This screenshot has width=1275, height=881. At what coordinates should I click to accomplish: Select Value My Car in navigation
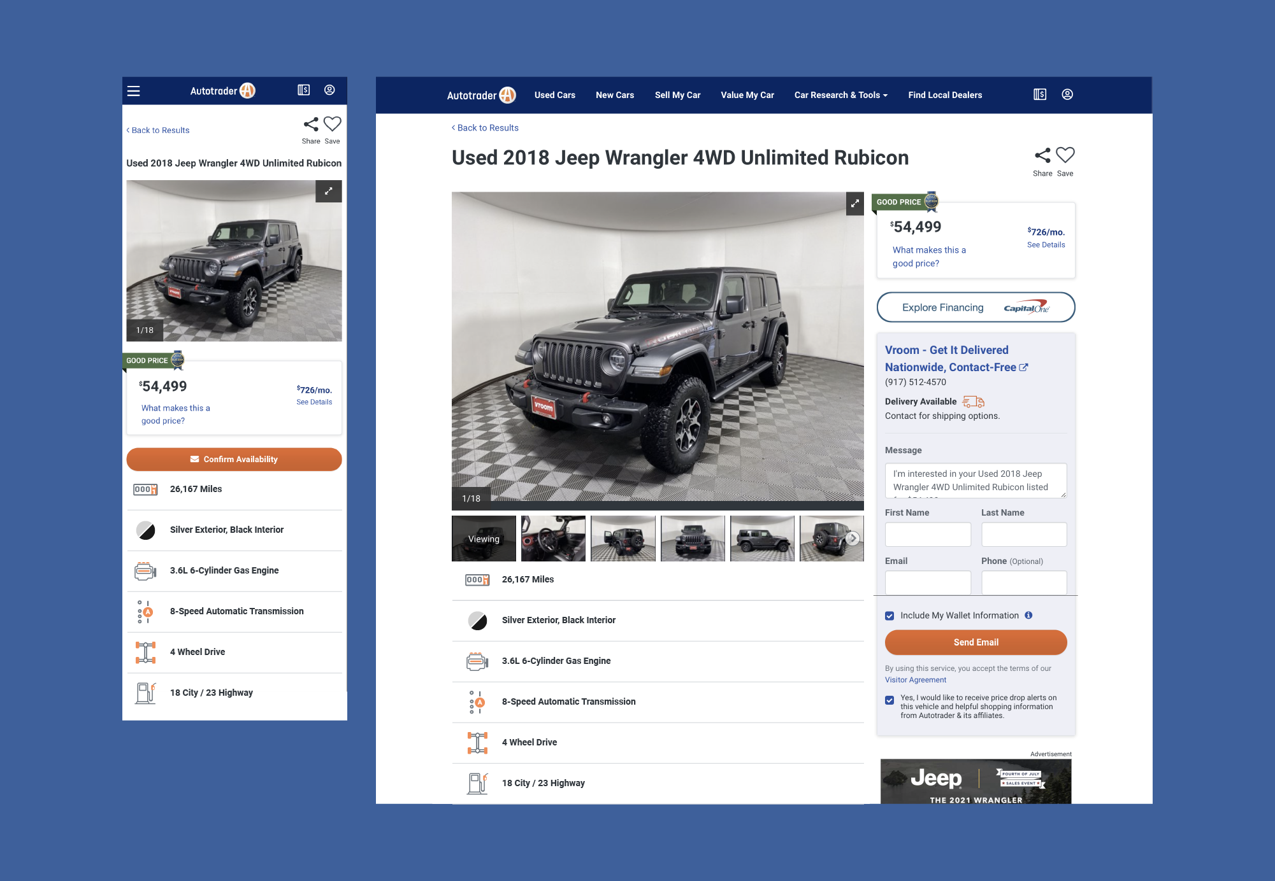[747, 95]
